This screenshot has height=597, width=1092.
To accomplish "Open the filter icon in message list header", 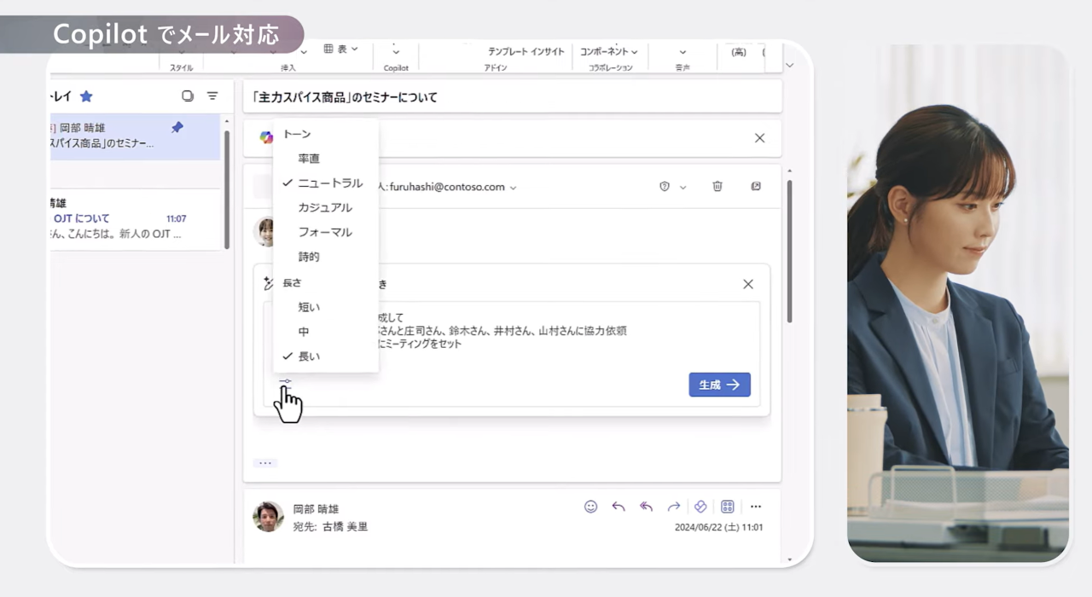I will click(212, 96).
